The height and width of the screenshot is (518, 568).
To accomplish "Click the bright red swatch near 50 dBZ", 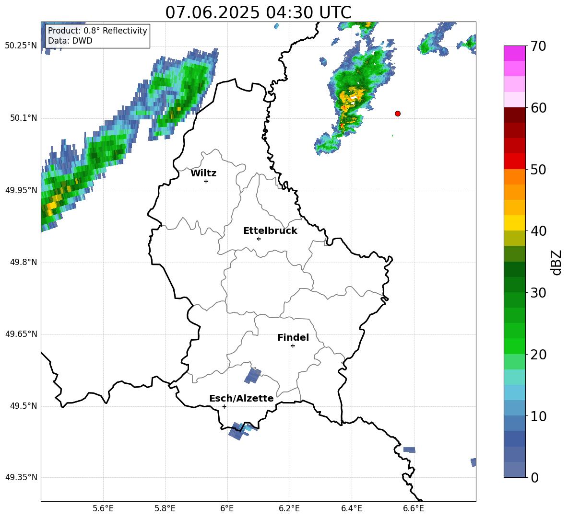I will point(514,161).
